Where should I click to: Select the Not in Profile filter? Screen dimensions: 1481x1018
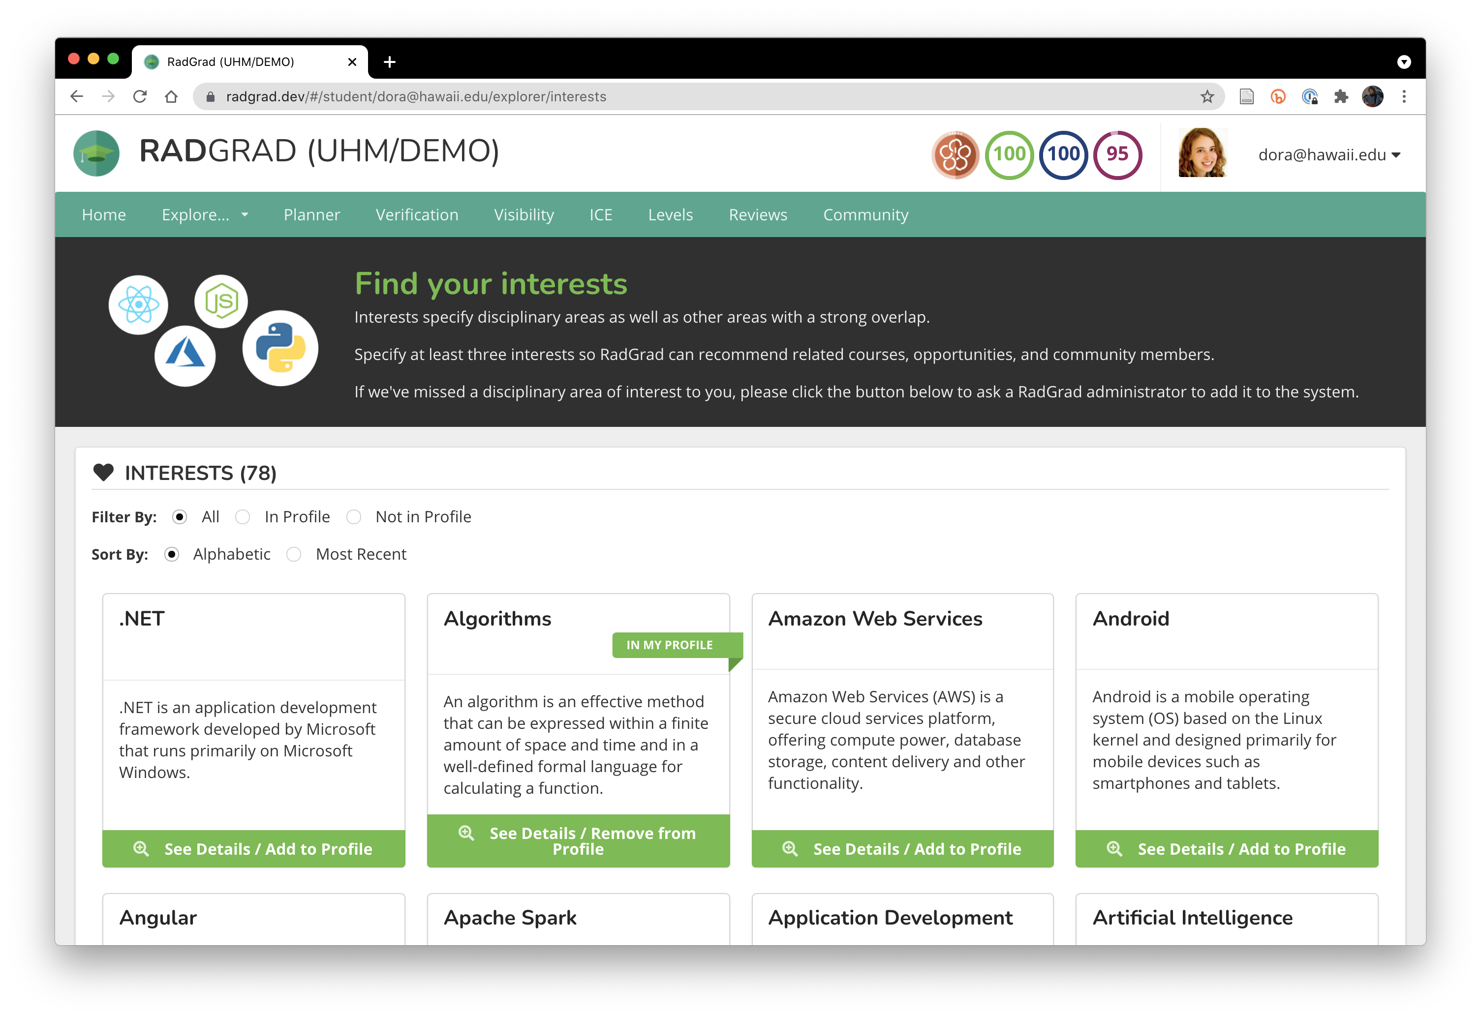[354, 517]
